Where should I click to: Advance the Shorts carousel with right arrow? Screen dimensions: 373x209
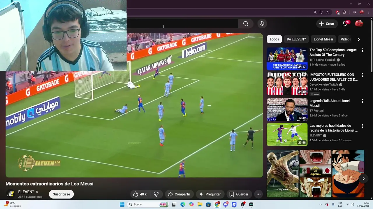pos(363,179)
